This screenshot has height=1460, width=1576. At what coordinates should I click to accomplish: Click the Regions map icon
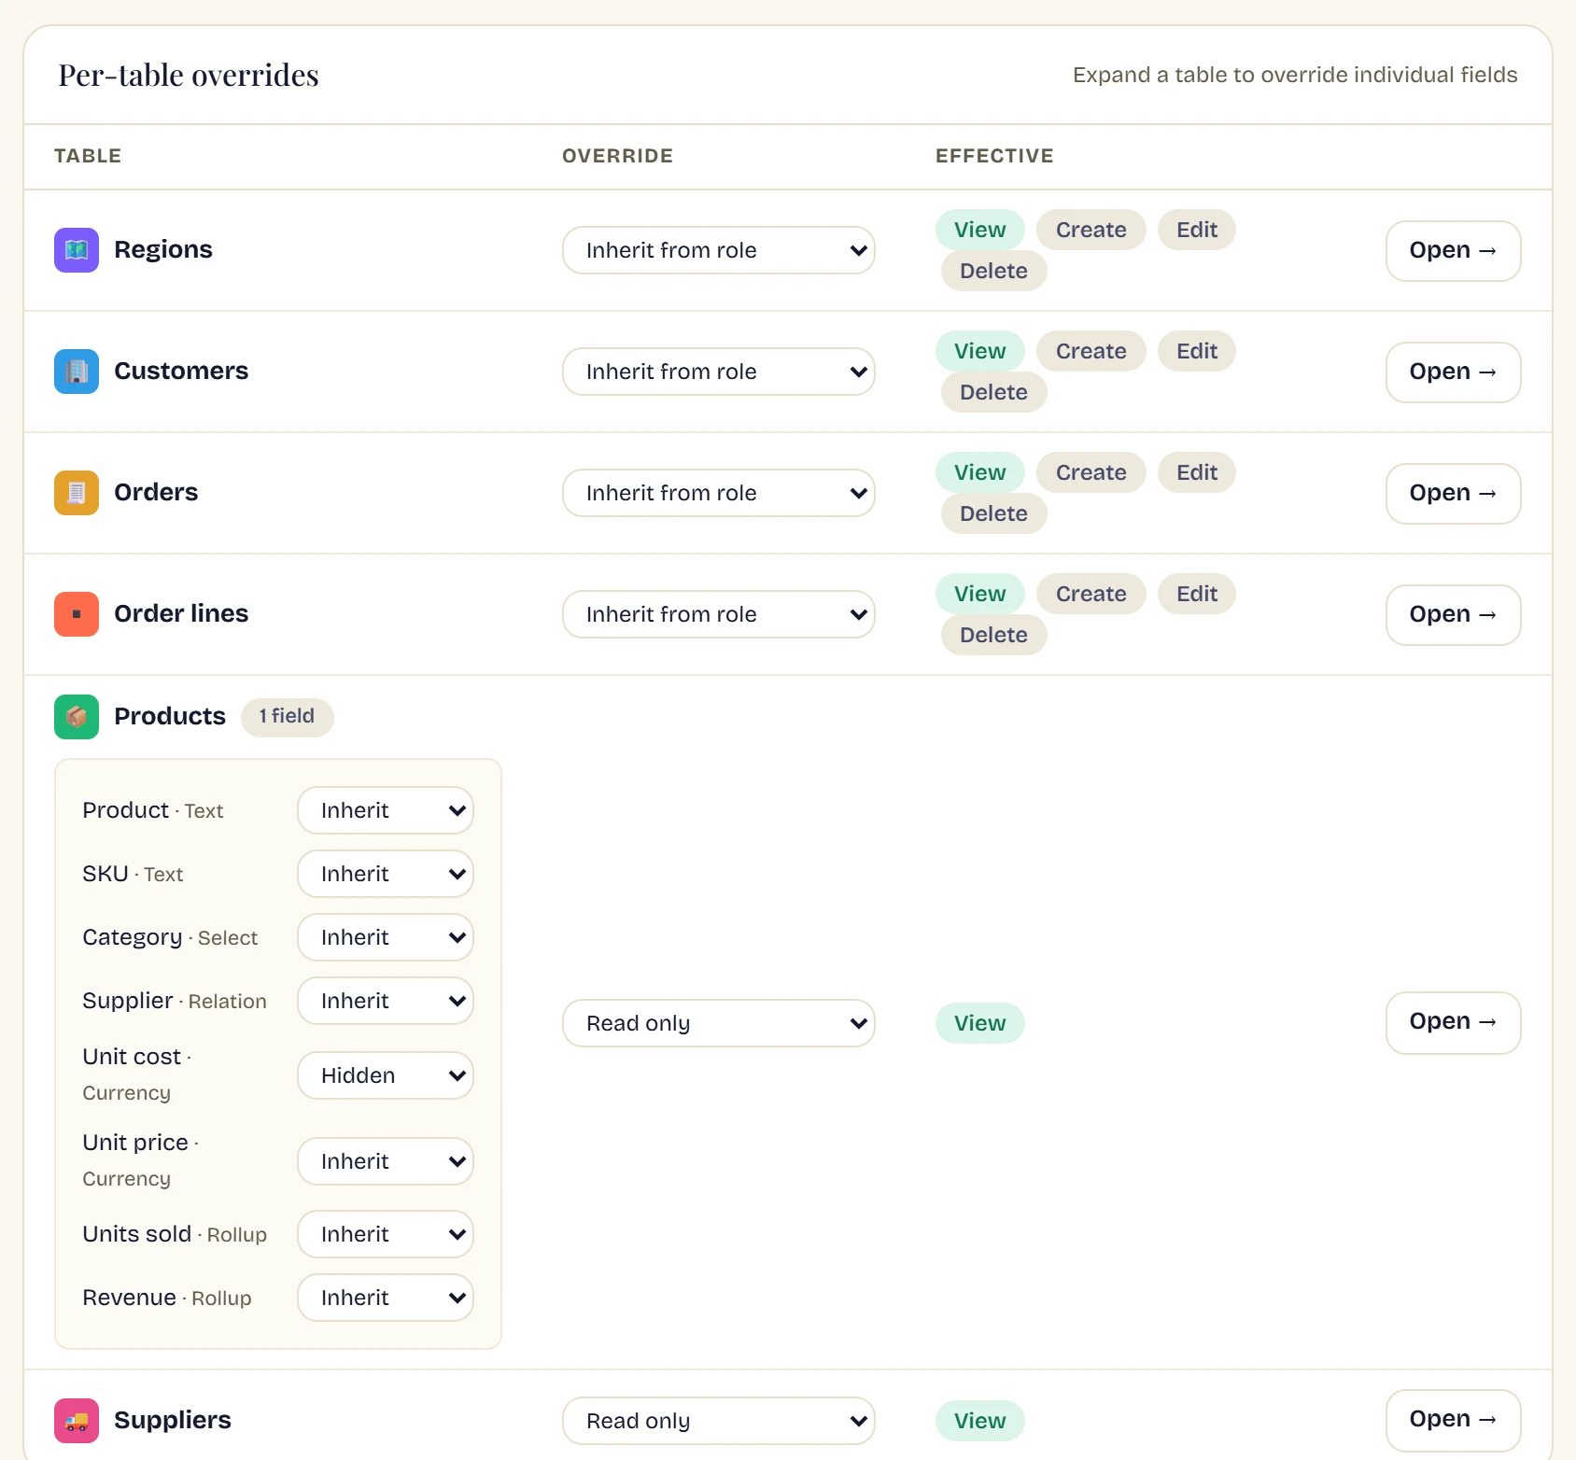coord(77,250)
